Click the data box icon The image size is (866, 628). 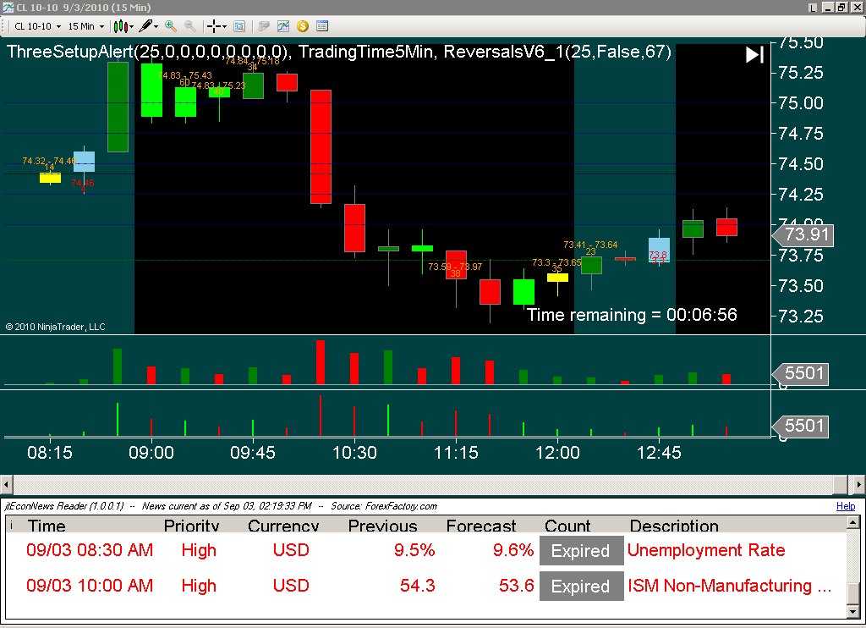click(x=239, y=26)
